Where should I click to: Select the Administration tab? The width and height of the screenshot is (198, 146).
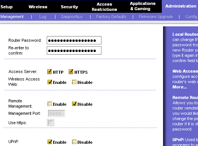tap(181, 6)
